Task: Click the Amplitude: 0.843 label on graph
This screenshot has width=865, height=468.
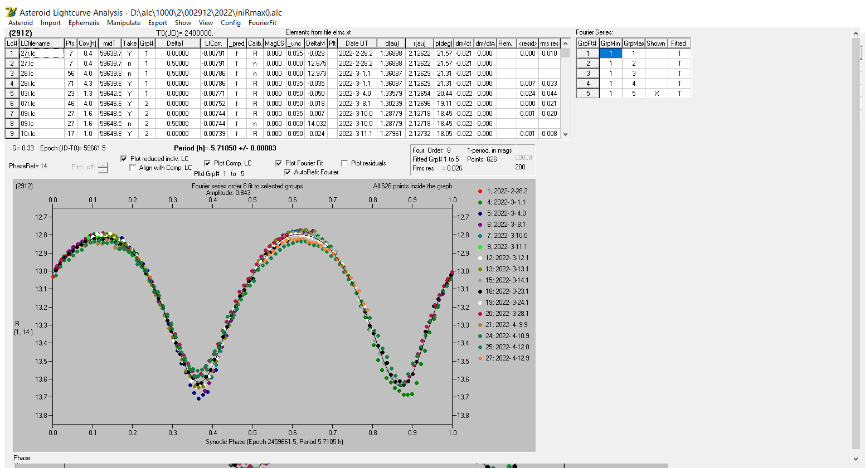Action: (229, 193)
